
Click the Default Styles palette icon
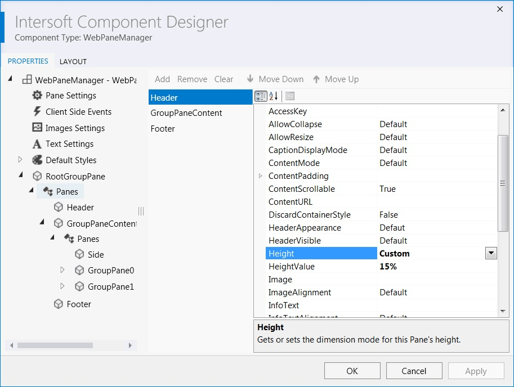click(37, 160)
